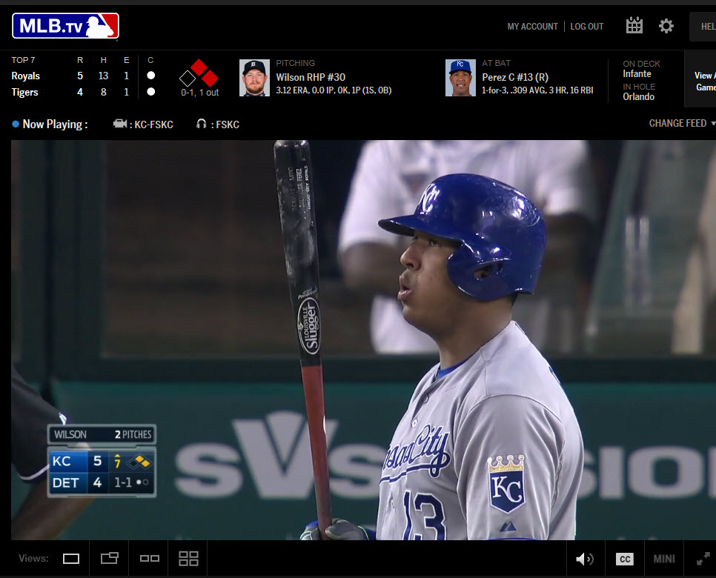716x578 pixels.
Task: Click the video player area
Action: tap(363, 340)
